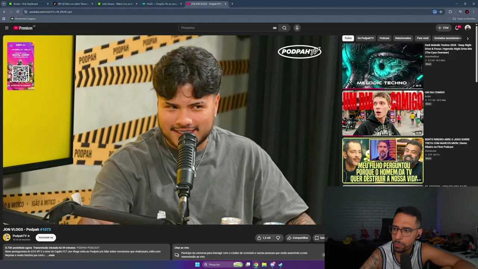This screenshot has width=478, height=269.
Task: Open the YouTube account avatar menu
Action: 468,28
